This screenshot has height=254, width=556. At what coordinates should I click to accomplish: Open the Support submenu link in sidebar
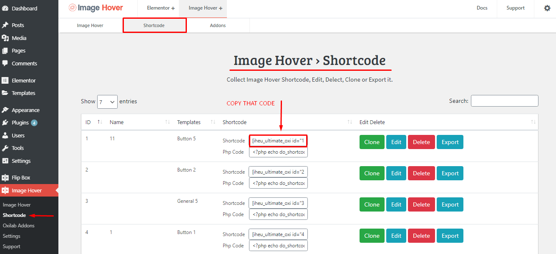point(12,247)
